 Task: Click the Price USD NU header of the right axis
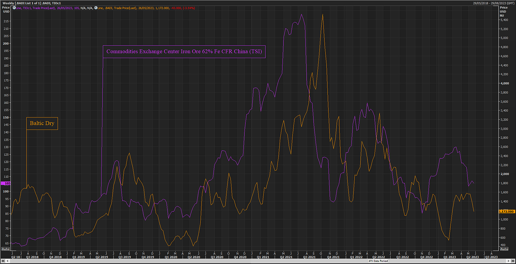pos(503,11)
